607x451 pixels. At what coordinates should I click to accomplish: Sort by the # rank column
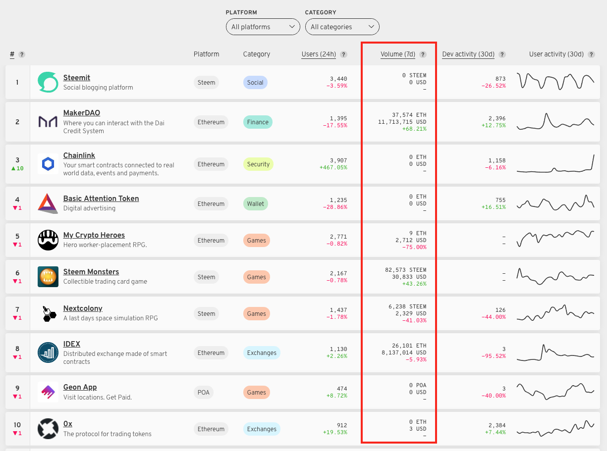(x=12, y=54)
